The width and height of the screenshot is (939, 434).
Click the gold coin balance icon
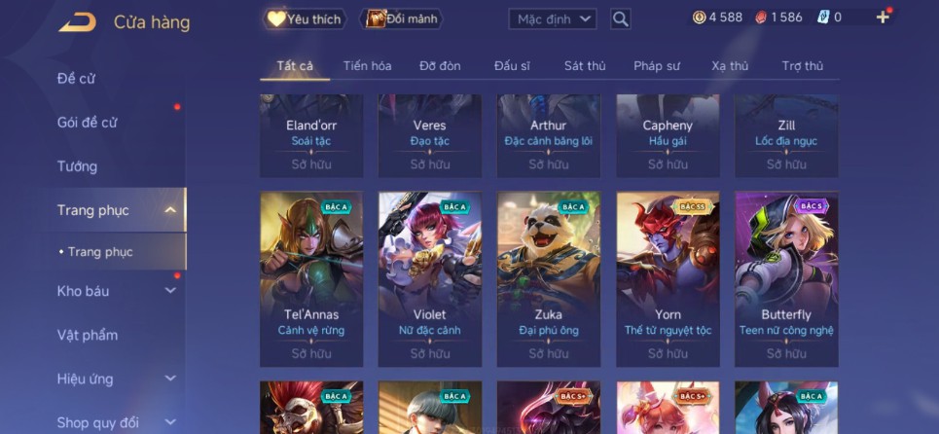tap(699, 18)
